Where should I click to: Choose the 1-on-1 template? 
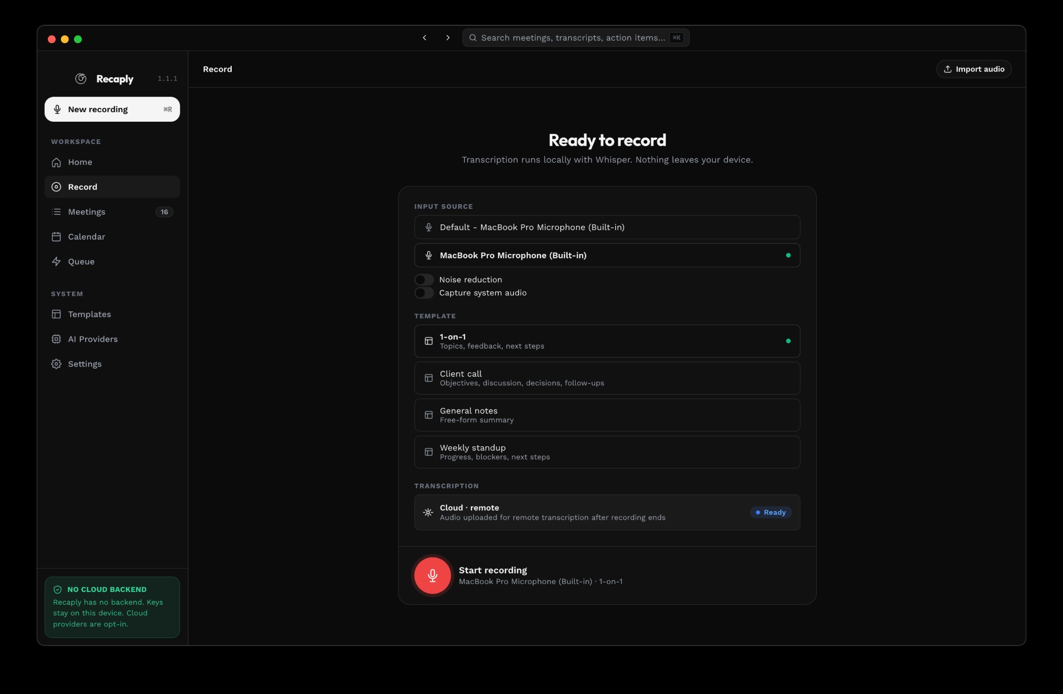[x=607, y=341]
